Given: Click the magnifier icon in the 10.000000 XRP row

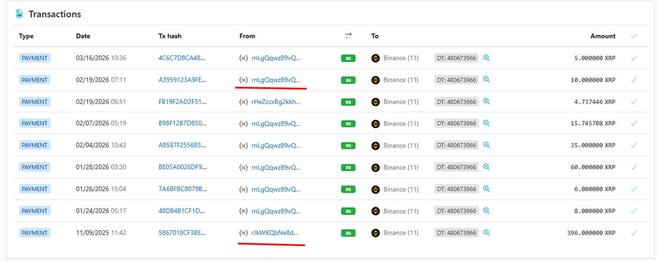Looking at the screenshot, I should coord(487,79).
